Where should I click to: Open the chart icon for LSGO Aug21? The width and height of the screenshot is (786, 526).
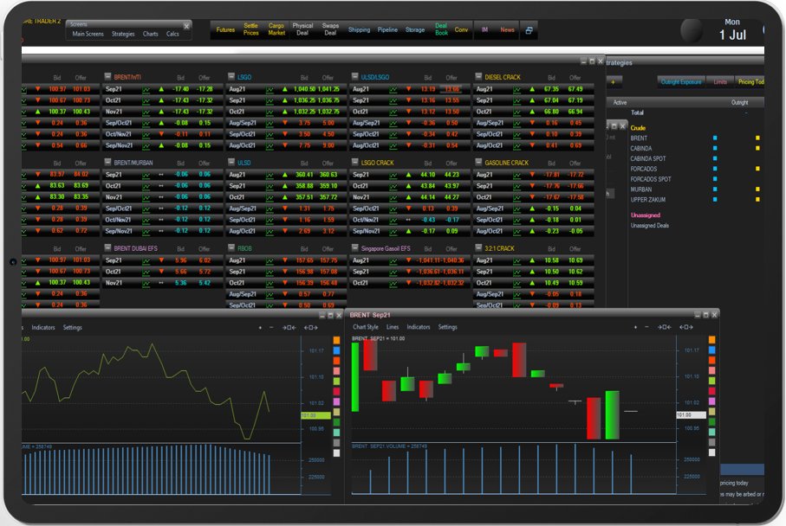tap(270, 90)
